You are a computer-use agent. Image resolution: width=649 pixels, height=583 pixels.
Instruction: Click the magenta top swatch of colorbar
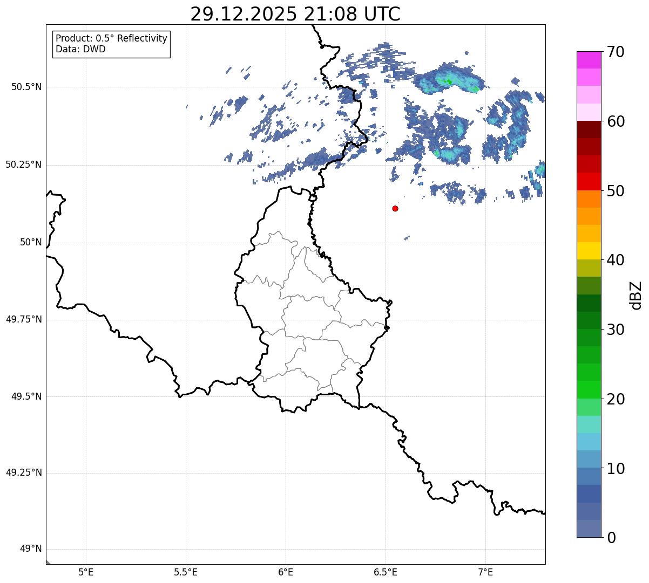(589, 60)
